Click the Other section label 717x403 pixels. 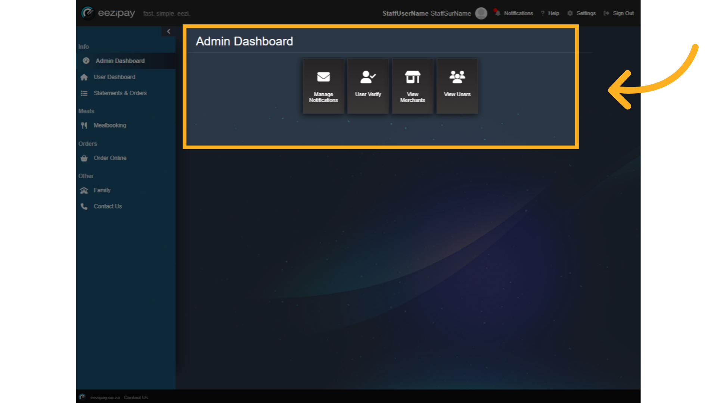click(x=86, y=176)
